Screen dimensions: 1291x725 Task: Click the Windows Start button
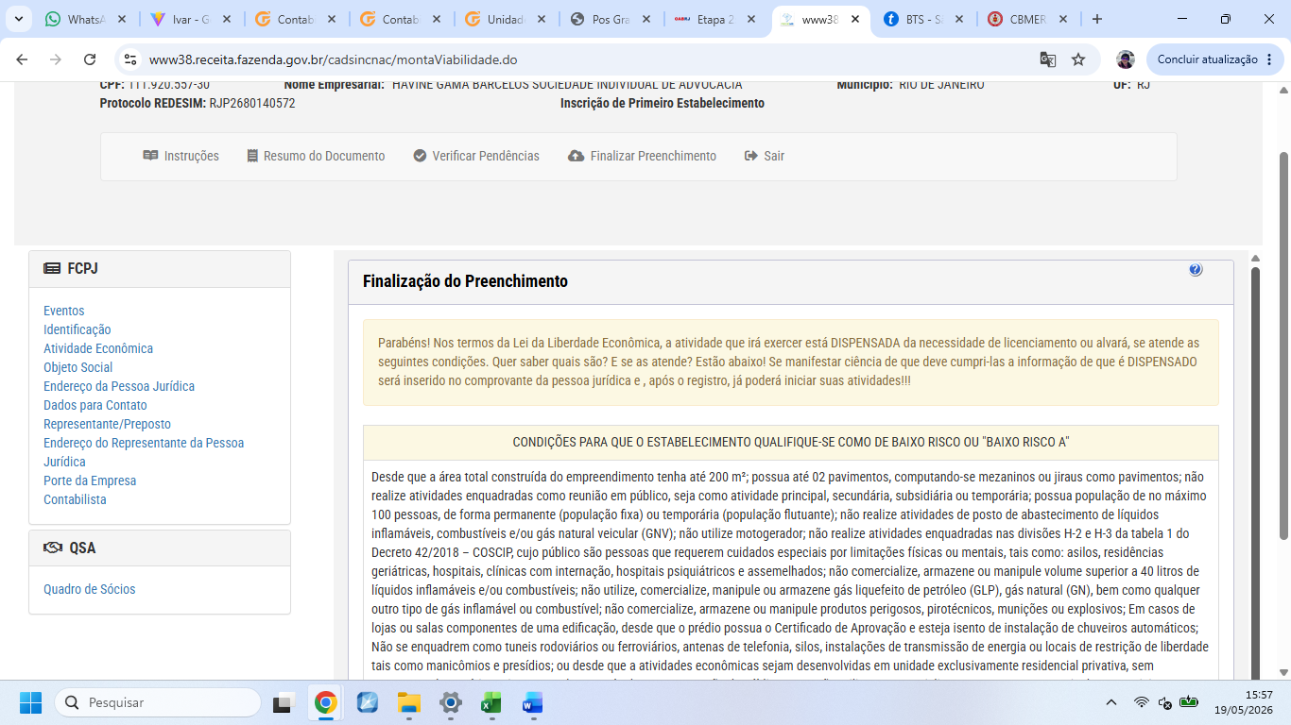click(30, 702)
